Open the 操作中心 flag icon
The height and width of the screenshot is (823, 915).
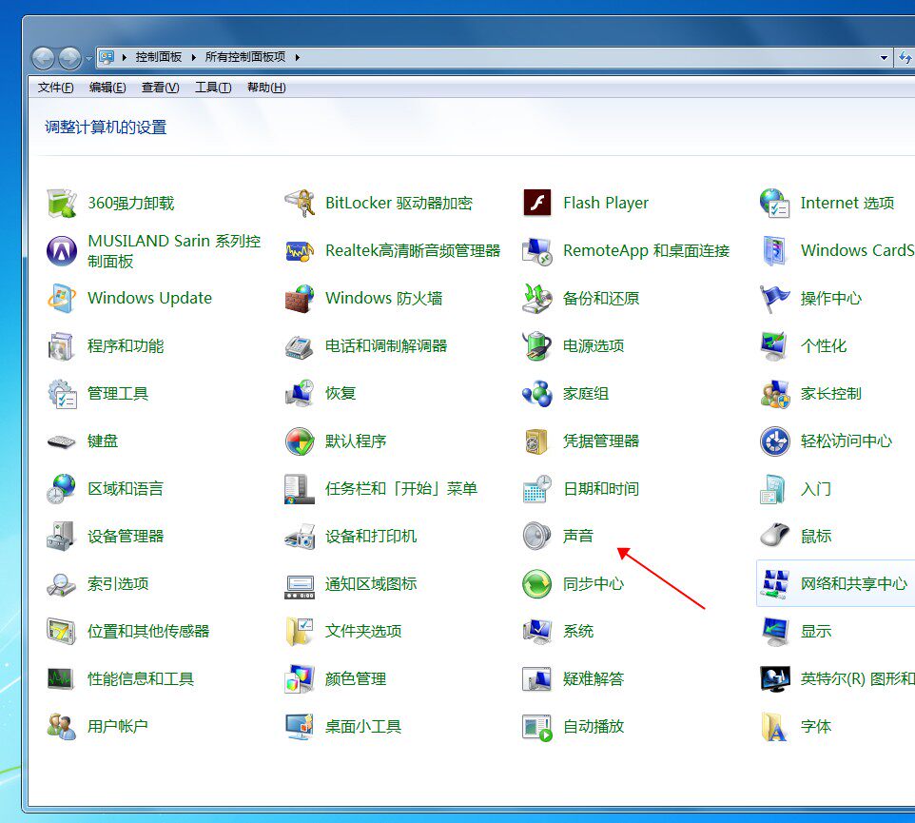coord(774,298)
